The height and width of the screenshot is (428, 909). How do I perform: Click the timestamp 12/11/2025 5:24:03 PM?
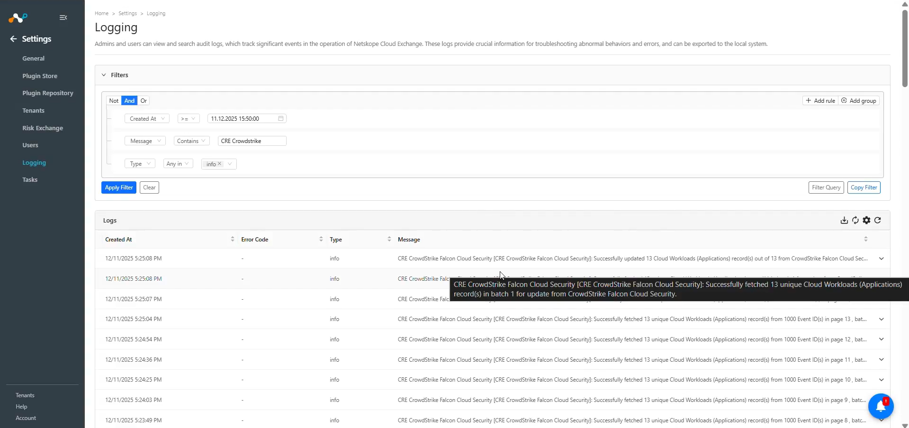pos(134,400)
